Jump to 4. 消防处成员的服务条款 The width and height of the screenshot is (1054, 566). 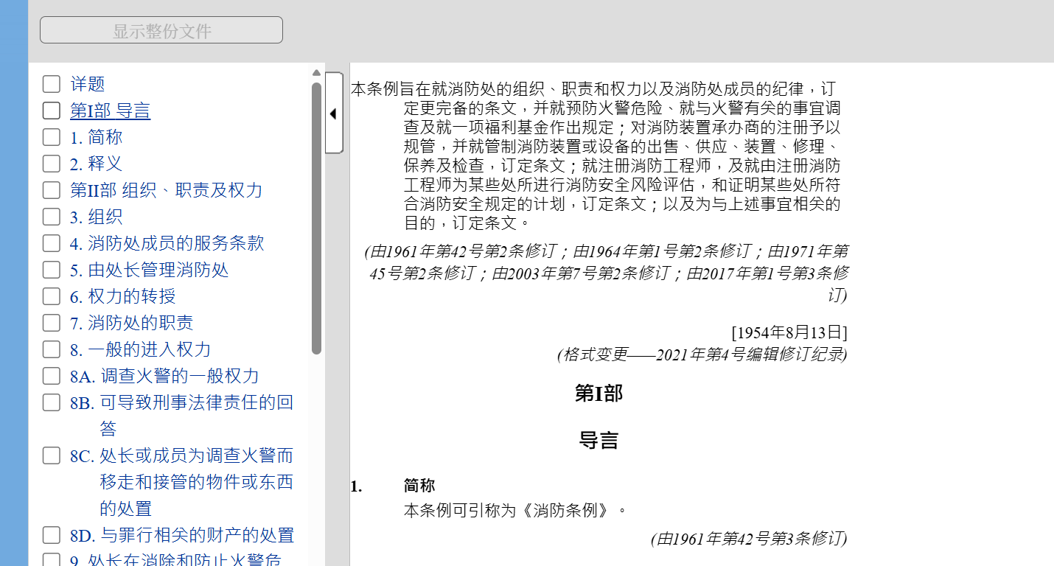(x=167, y=243)
